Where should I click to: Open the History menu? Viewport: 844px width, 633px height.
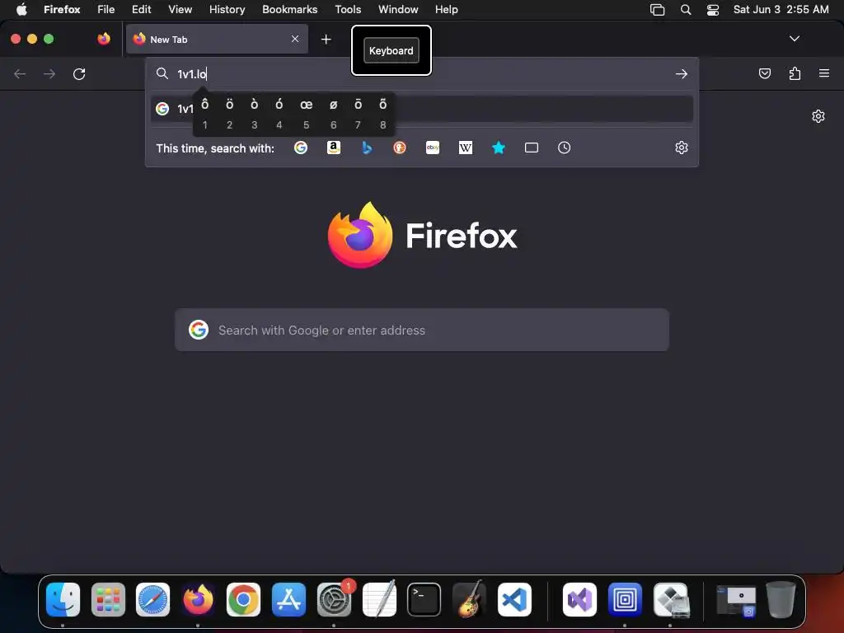point(227,9)
